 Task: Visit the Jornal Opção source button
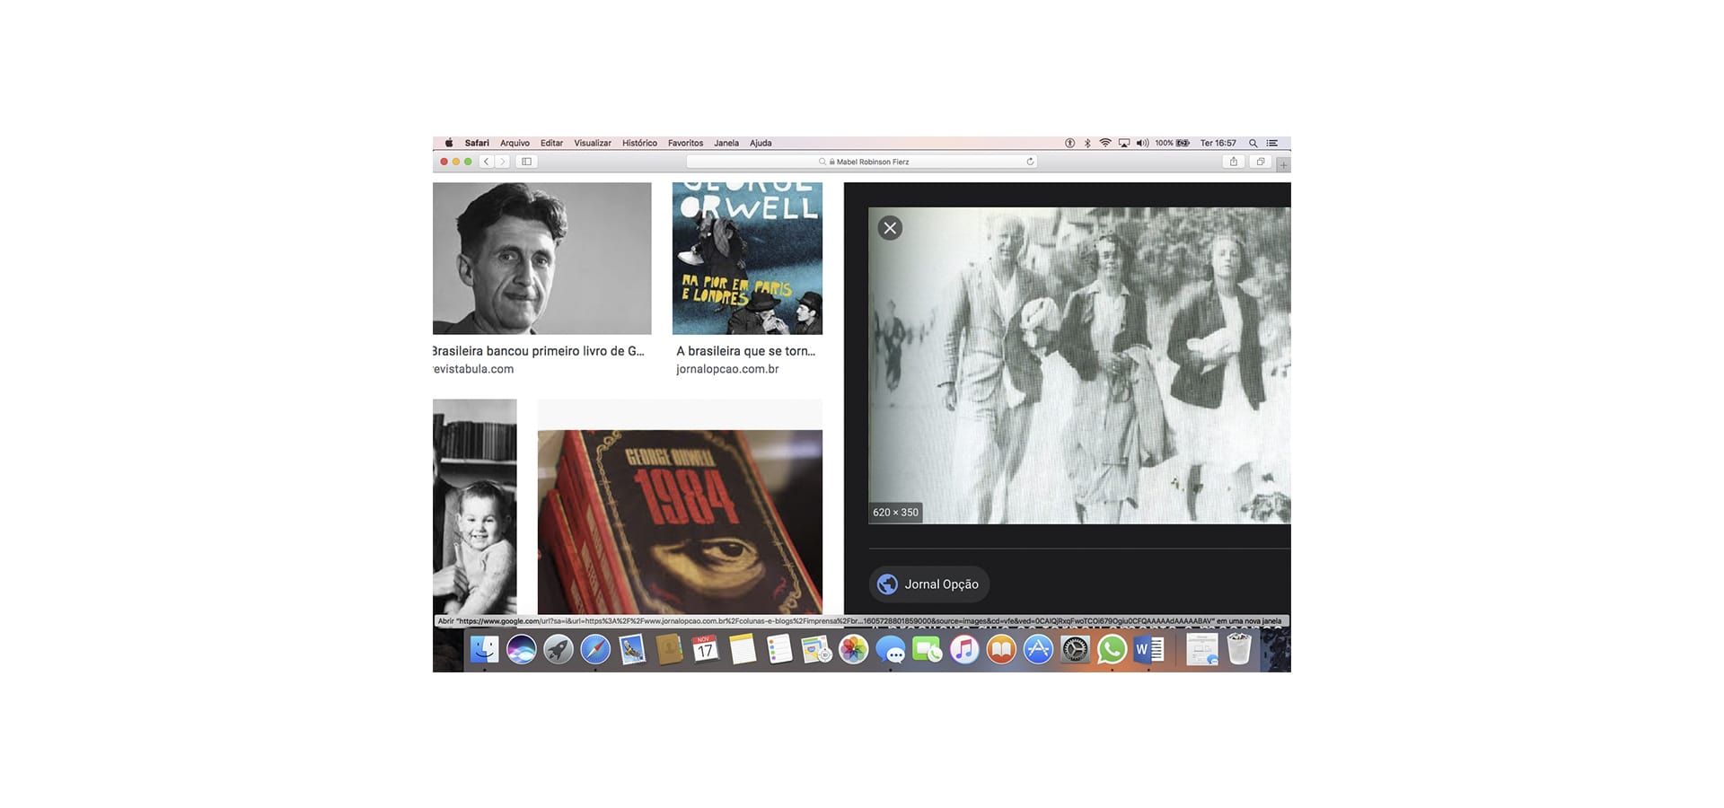click(x=929, y=584)
